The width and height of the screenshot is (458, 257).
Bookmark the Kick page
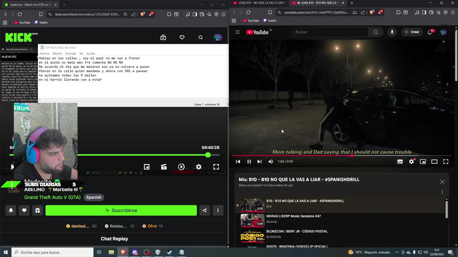pos(40,14)
